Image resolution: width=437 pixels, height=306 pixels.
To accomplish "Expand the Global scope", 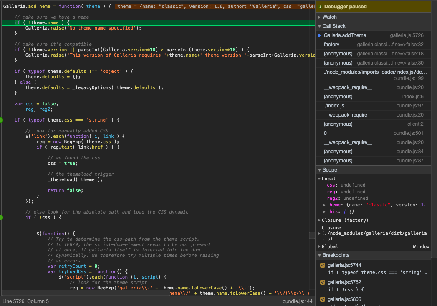I will click(x=319, y=246).
